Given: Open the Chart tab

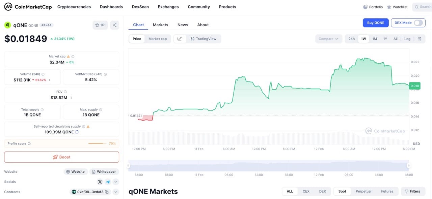Looking at the screenshot, I should pyautogui.click(x=138, y=25).
